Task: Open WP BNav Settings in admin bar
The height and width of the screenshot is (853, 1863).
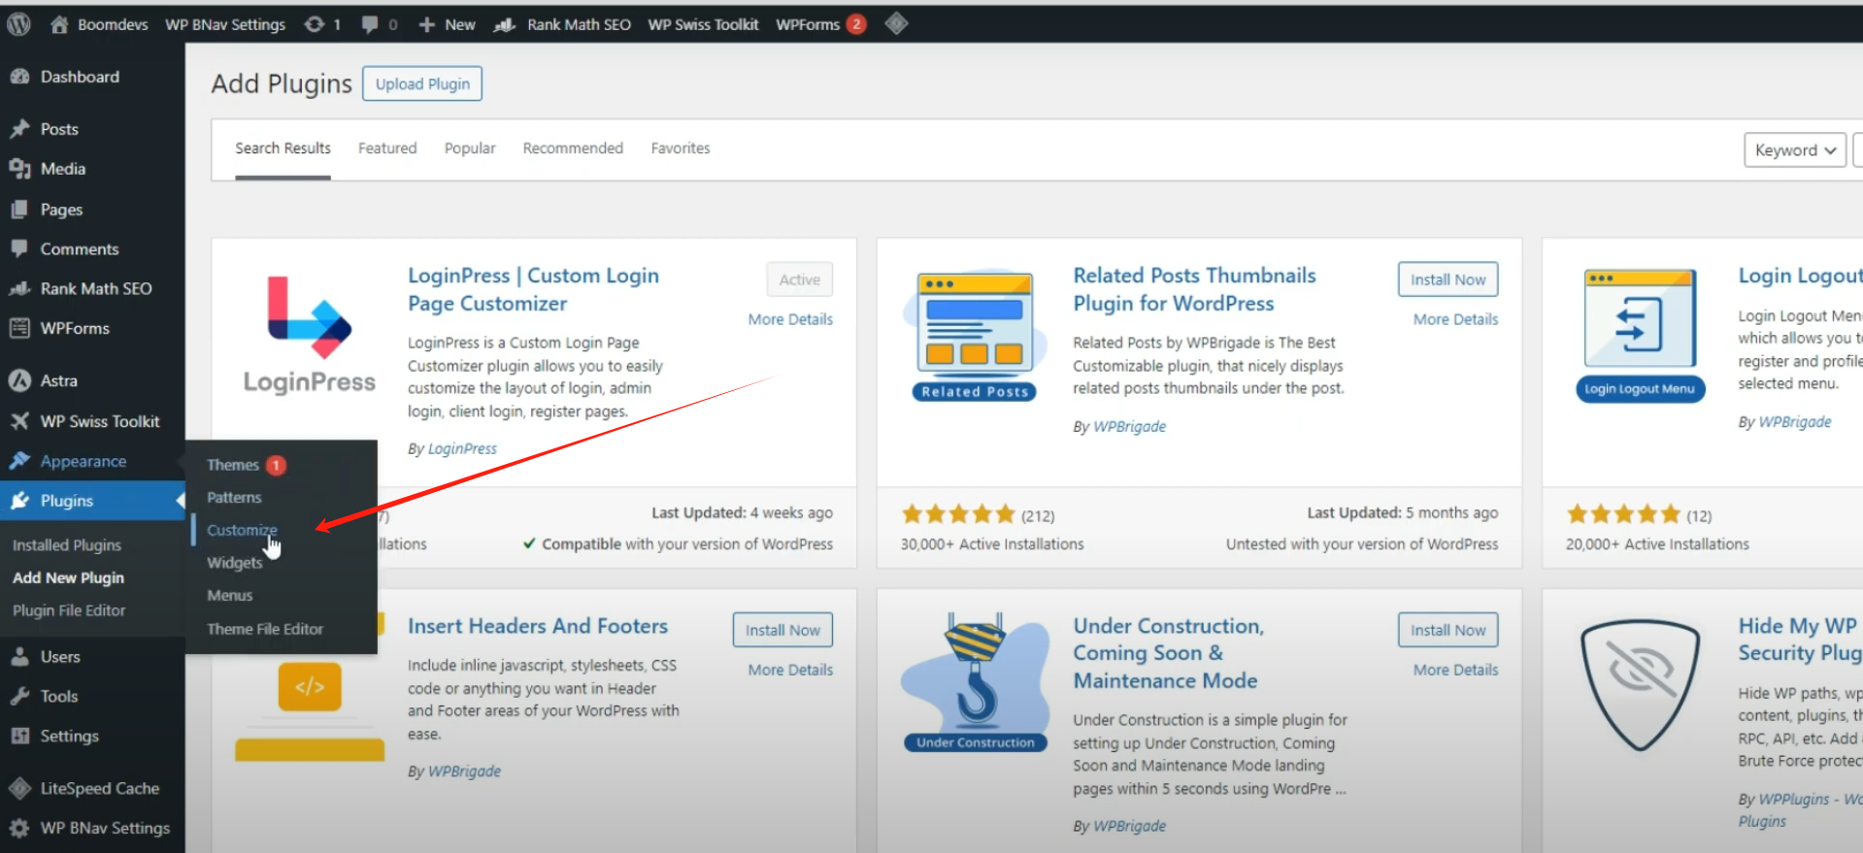Action: coord(225,24)
